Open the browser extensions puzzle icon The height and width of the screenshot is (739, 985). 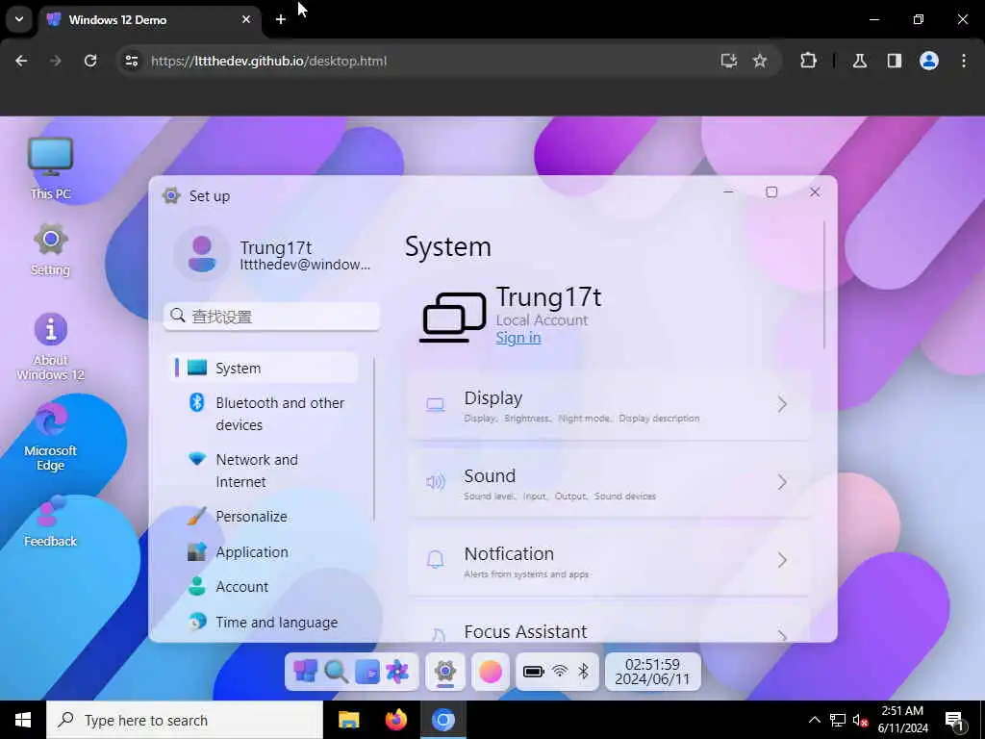[x=808, y=61]
